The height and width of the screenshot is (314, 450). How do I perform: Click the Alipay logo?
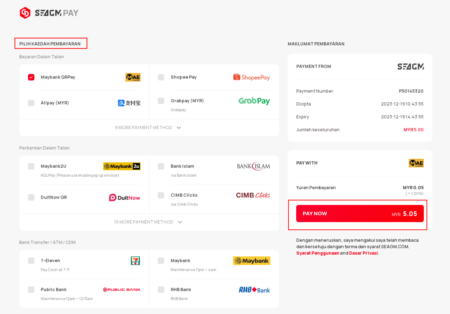pos(129,103)
